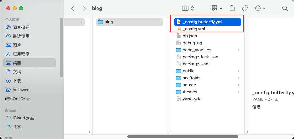Switch view with the column view icon
The image size is (294, 139).
[185, 8]
